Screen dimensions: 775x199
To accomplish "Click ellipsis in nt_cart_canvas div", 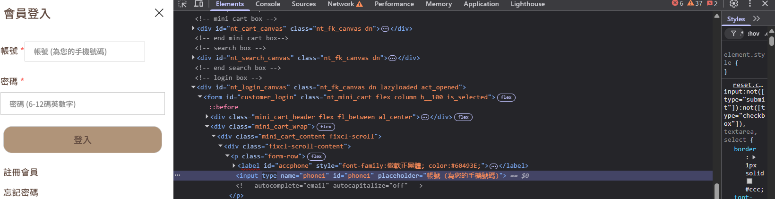I will [385, 29].
